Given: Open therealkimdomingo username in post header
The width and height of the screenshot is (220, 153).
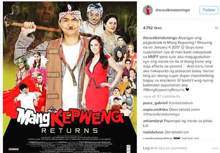Looking at the screenshot, I should tap(173, 10).
